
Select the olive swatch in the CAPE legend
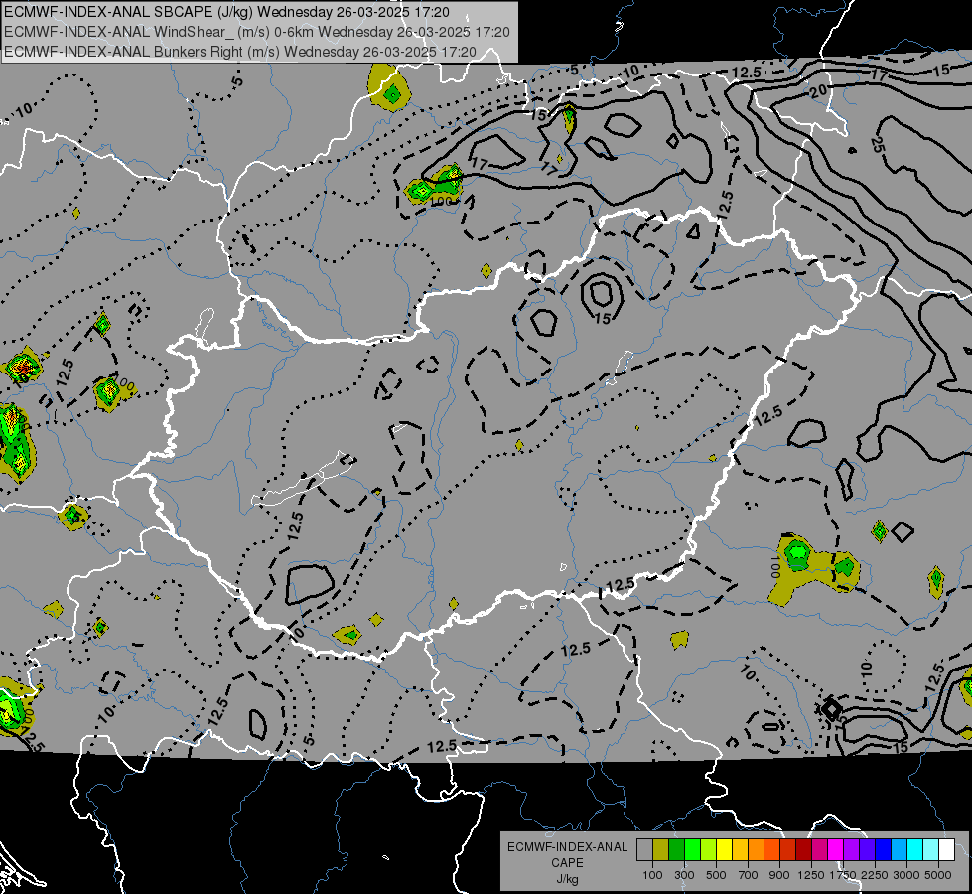661,849
